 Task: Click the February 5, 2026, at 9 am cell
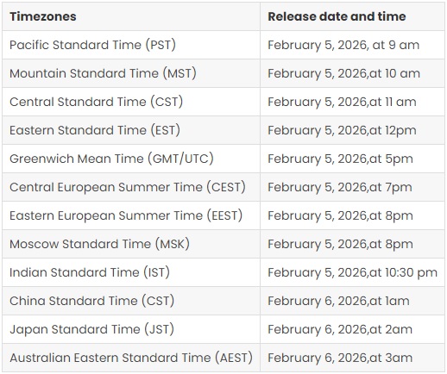point(352,45)
